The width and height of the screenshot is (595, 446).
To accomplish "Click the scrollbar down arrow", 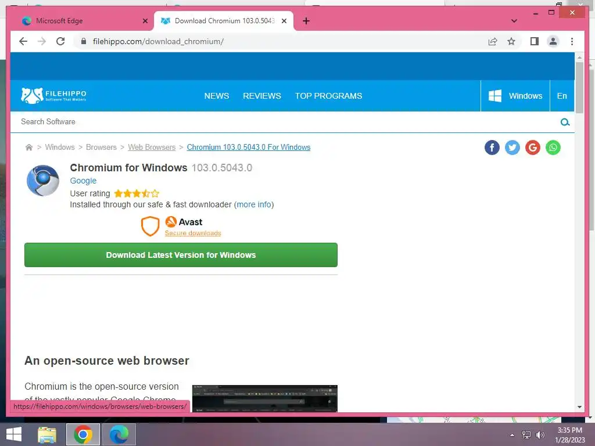I will pos(579,407).
